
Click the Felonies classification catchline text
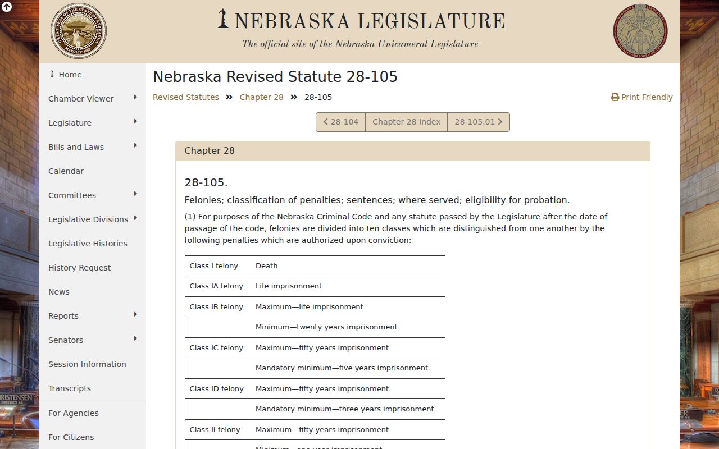pos(377,200)
